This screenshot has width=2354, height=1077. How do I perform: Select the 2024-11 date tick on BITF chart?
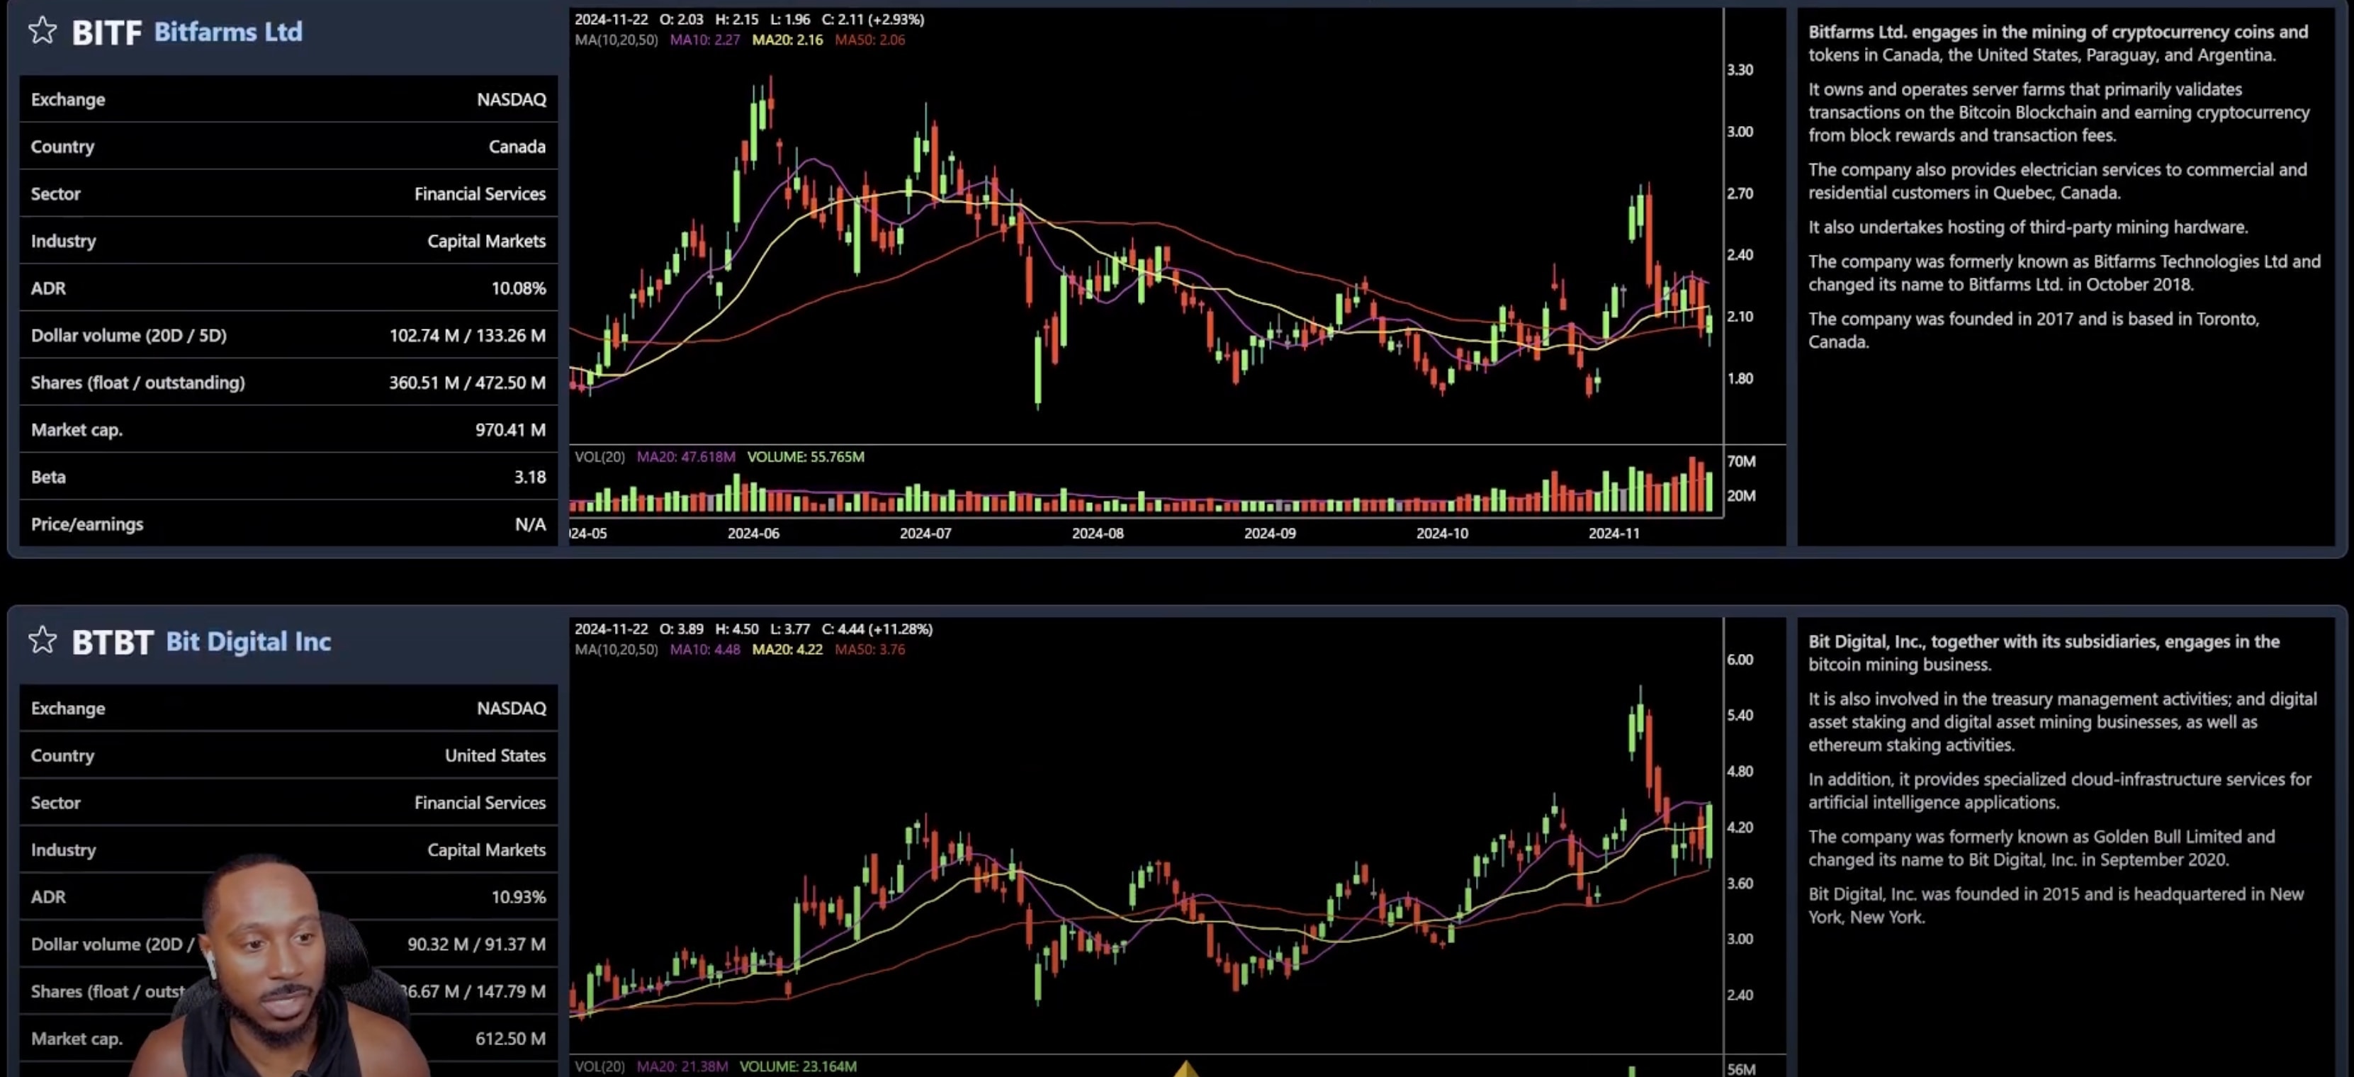(x=1614, y=534)
